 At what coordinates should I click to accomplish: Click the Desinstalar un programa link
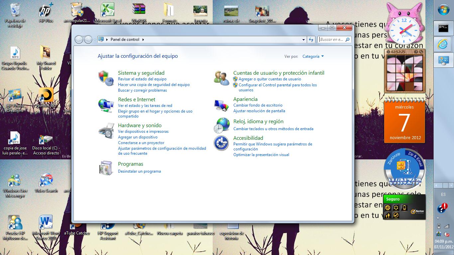coord(140,171)
